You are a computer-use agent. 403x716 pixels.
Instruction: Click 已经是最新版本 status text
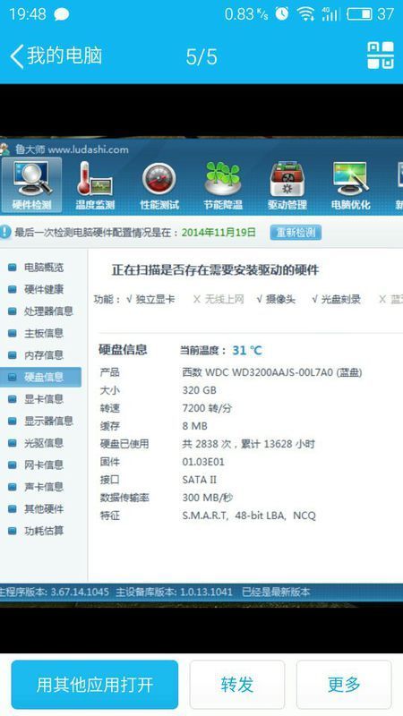276,592
